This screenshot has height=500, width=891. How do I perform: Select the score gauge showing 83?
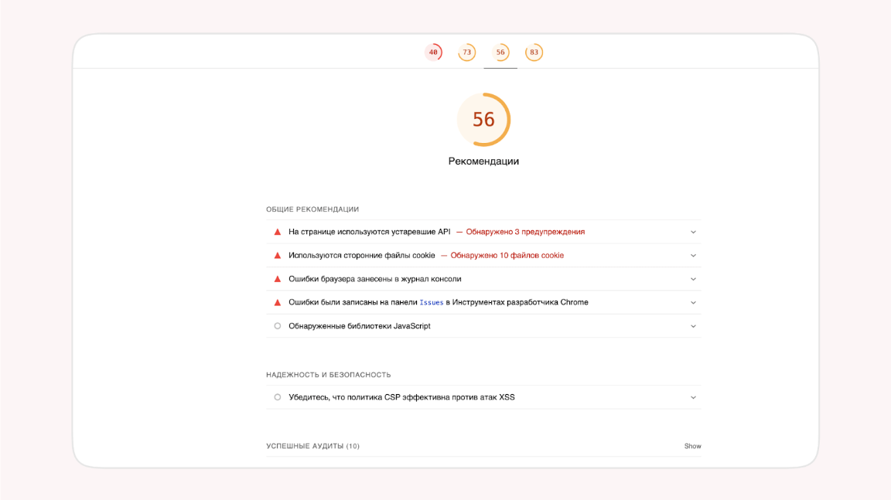coord(534,53)
